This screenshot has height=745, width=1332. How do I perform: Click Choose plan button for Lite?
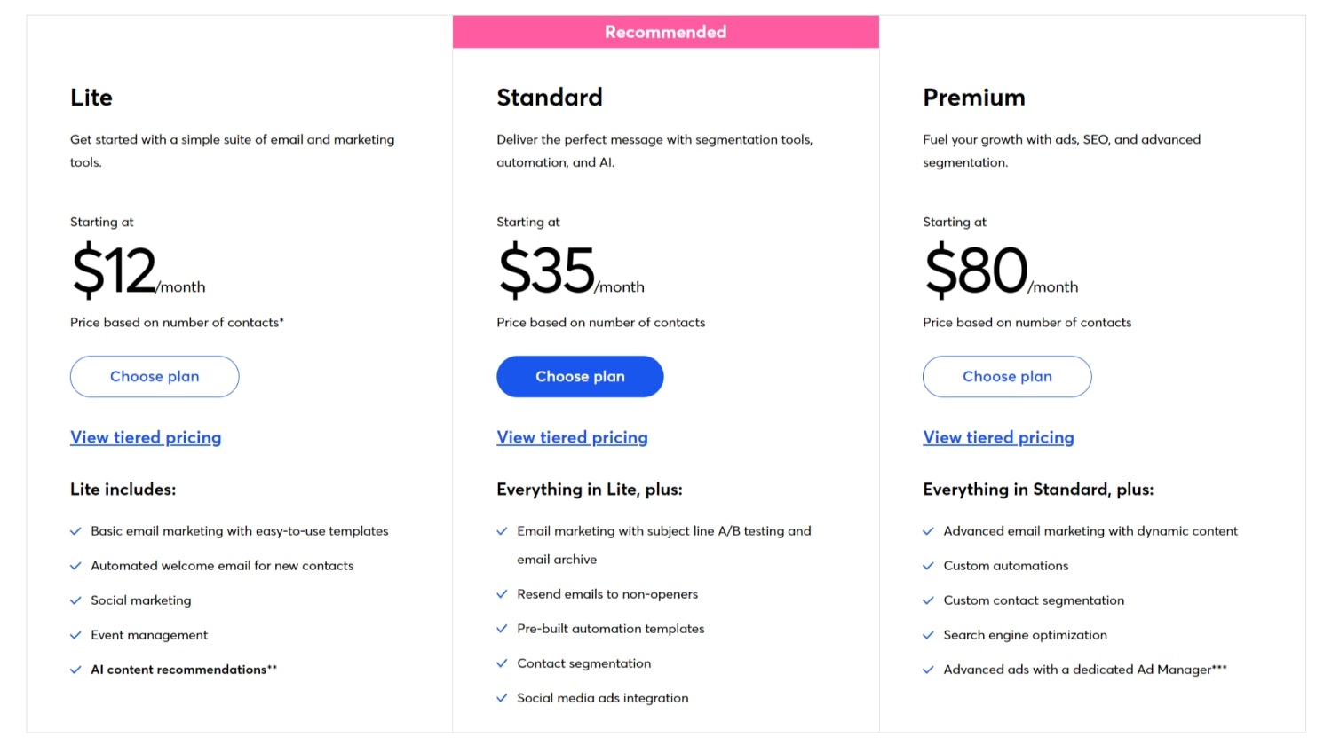click(x=155, y=377)
